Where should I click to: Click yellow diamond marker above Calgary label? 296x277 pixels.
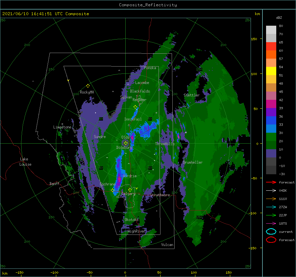tap(130, 190)
